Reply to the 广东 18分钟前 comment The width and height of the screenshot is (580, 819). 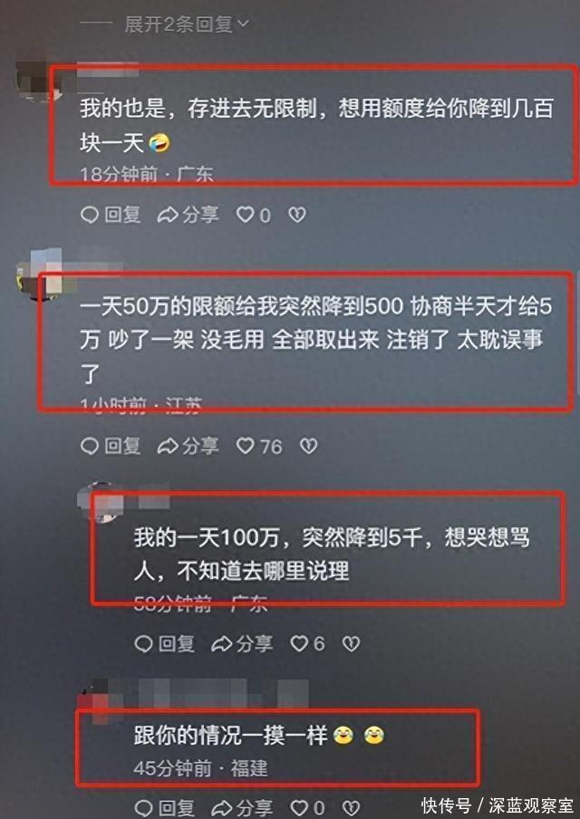click(111, 215)
